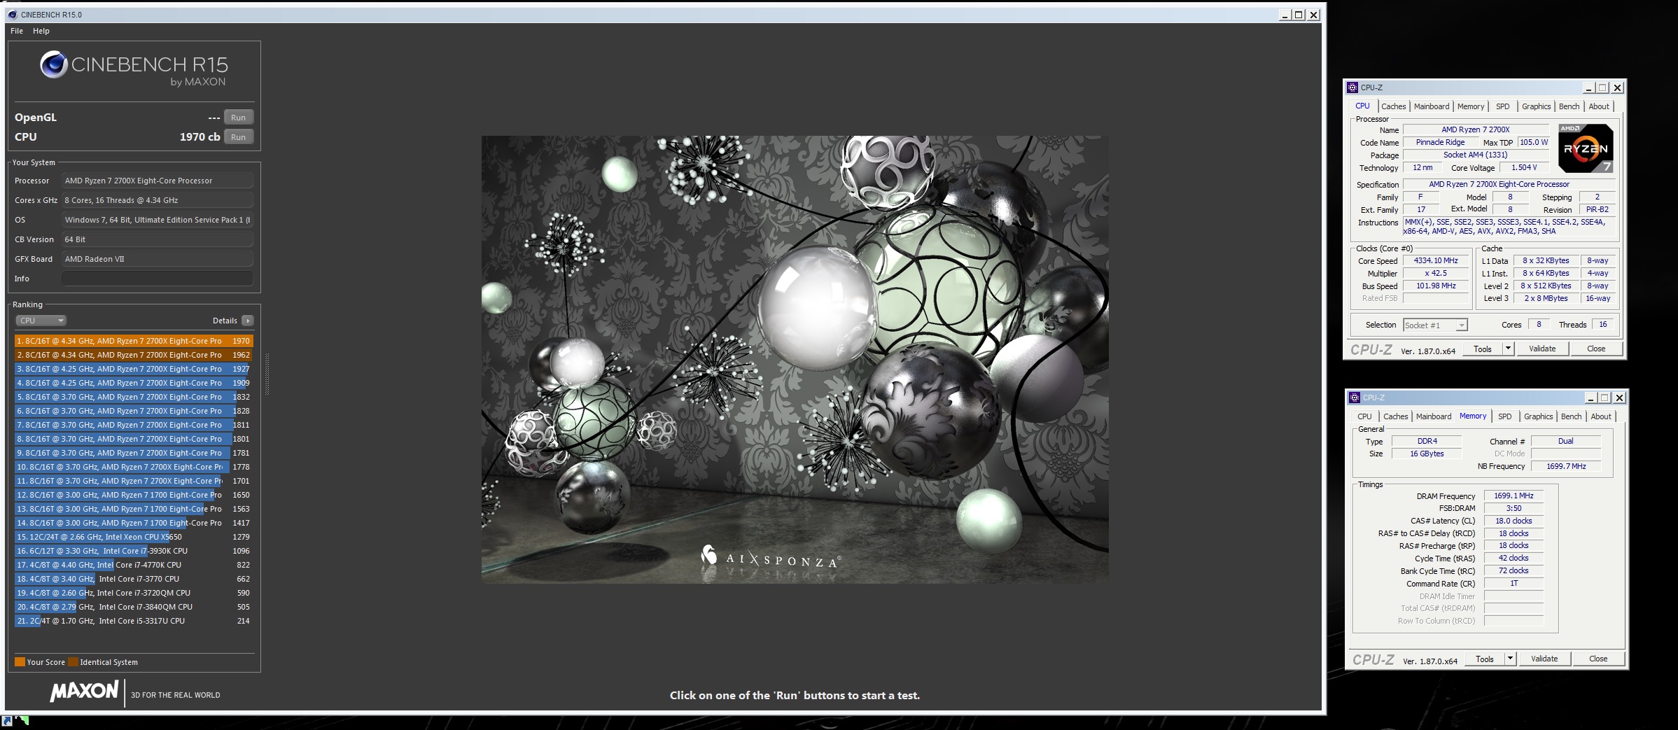The height and width of the screenshot is (730, 1678).
Task: Select ranking row 2 with score 1962
Action: pyautogui.click(x=134, y=355)
